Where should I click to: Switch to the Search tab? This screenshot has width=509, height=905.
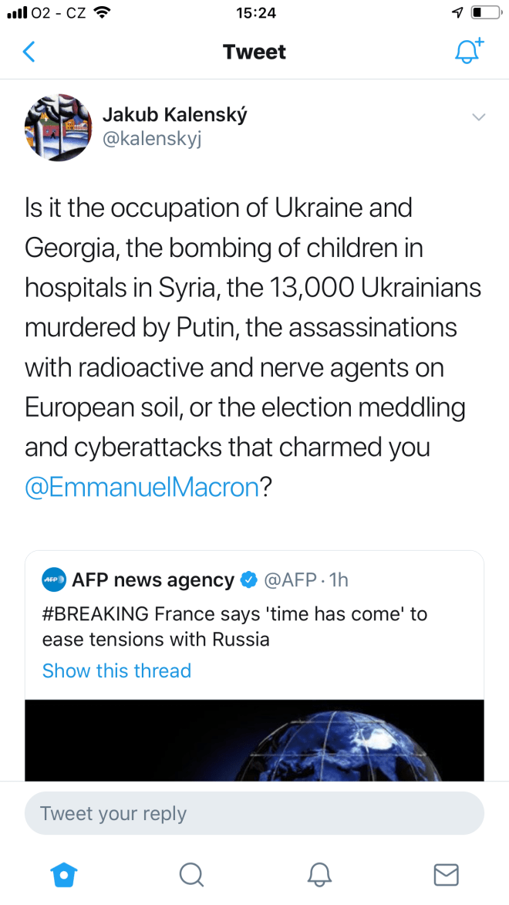coord(190,874)
